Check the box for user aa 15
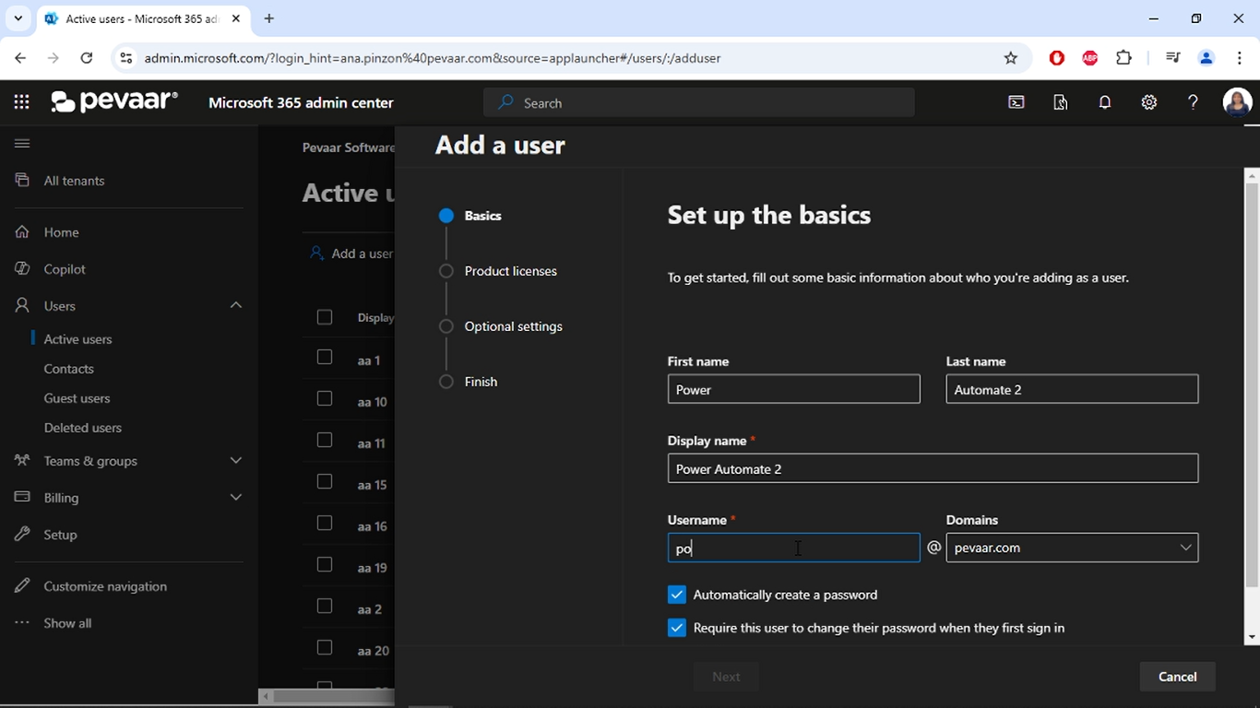 pos(325,481)
